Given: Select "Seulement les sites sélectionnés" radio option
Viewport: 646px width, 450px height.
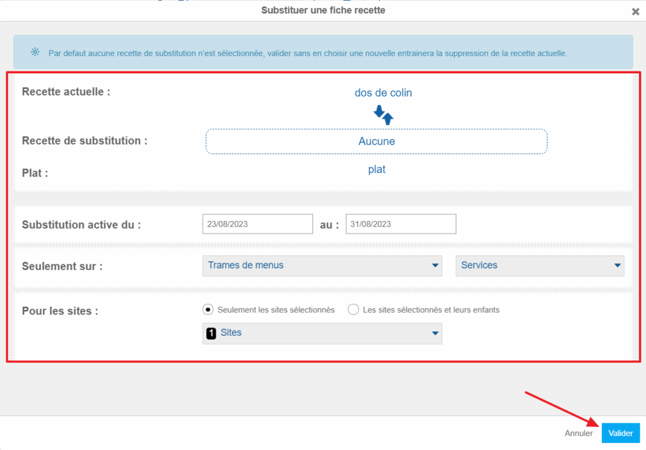Looking at the screenshot, I should [208, 310].
